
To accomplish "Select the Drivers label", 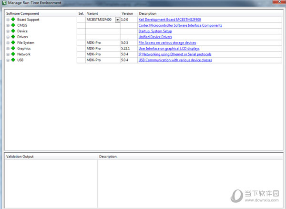I will (x=22, y=37).
